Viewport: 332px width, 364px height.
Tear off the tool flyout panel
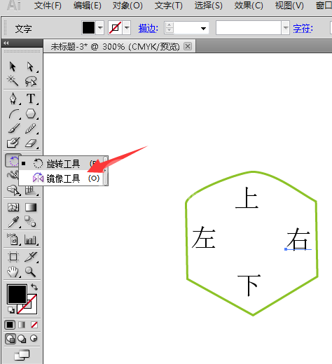coord(105,171)
